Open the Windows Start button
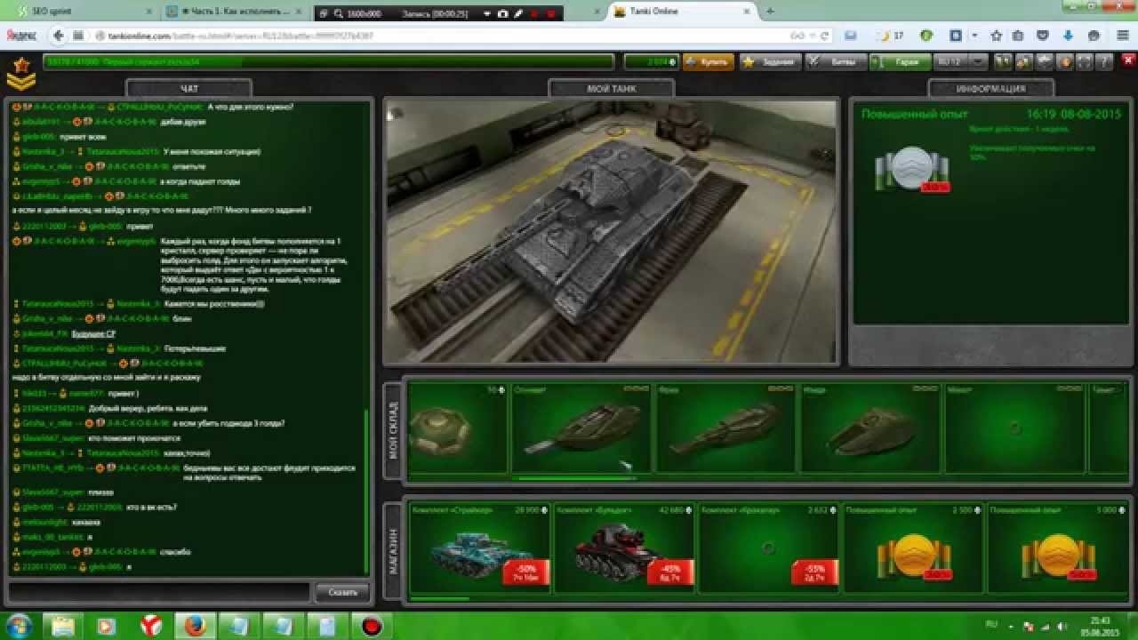 tap(20, 626)
